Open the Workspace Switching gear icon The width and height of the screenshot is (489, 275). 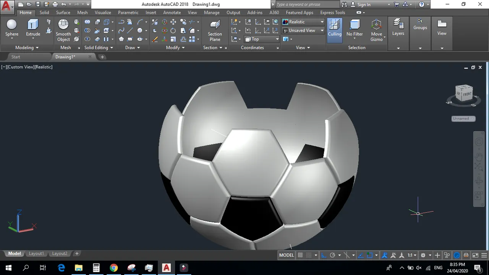pyautogui.click(x=423, y=255)
